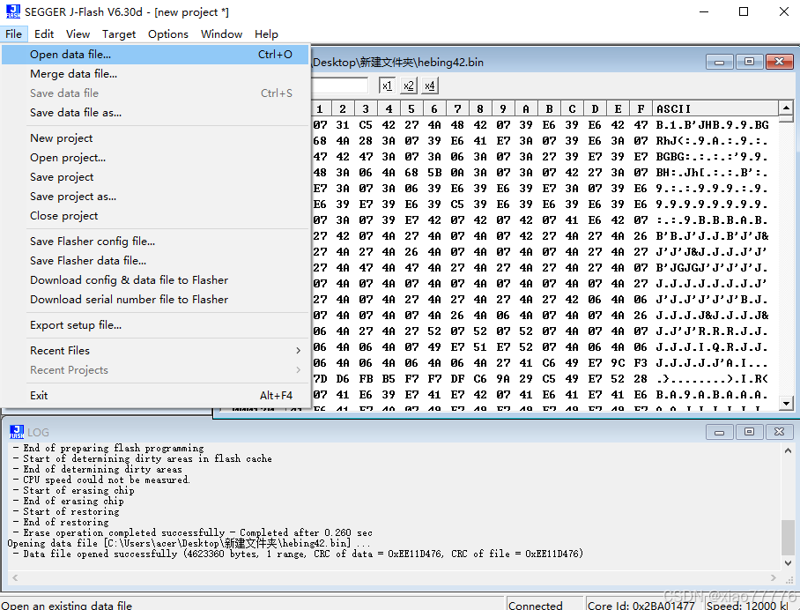Viewport: 800px width, 610px height.
Task: Click the J-Link icon on the LOG title bar
Action: pos(18,431)
